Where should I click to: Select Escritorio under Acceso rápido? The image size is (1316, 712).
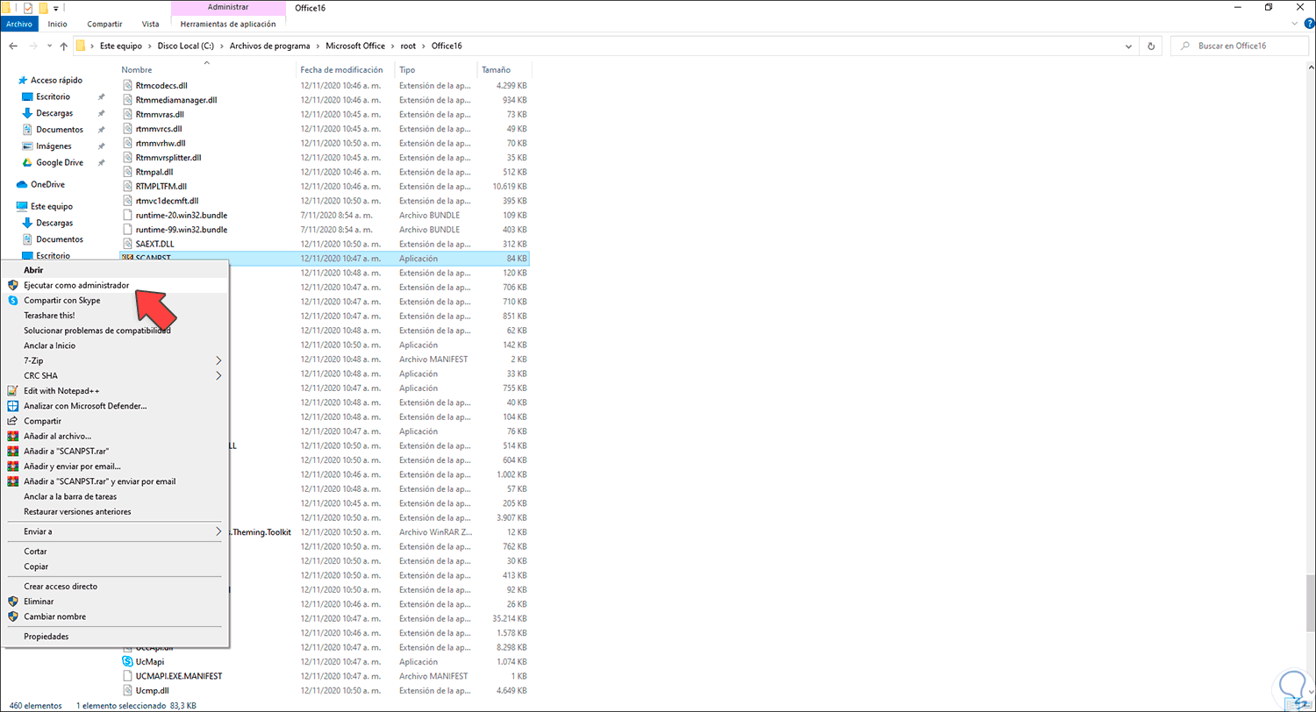point(53,96)
